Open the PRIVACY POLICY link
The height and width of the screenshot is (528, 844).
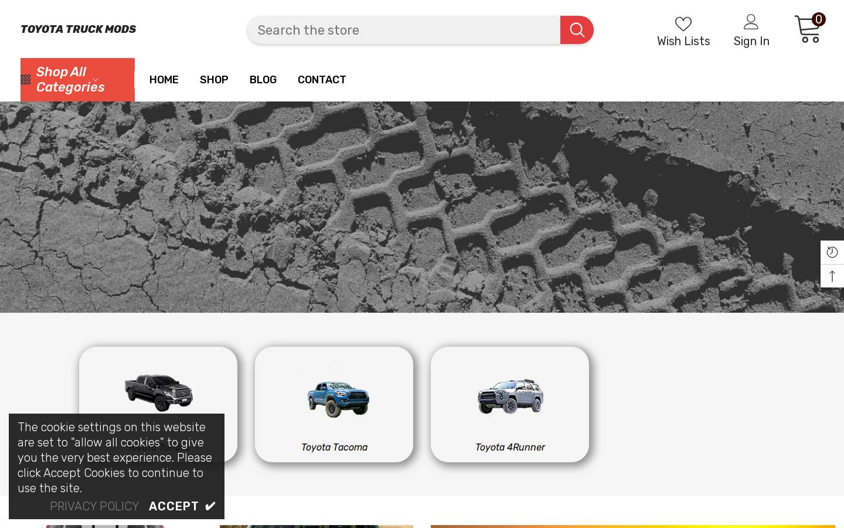94,506
